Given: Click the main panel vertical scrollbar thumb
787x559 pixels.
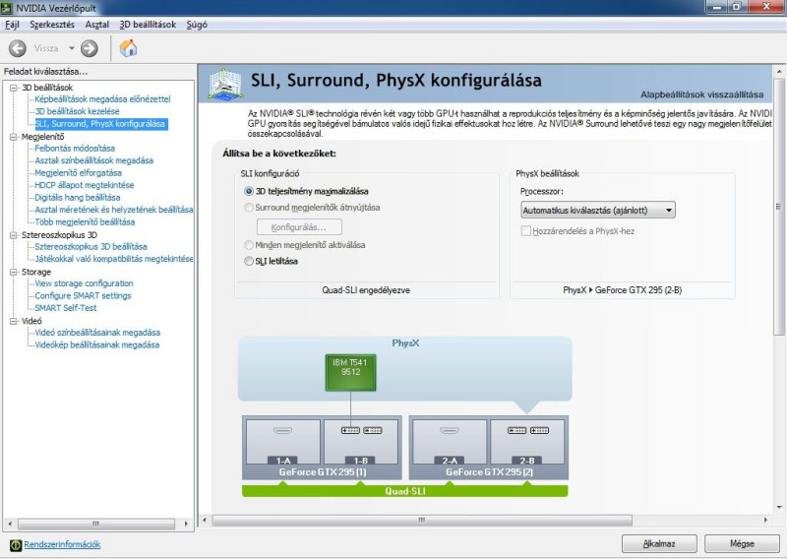Looking at the screenshot, I should [778, 207].
